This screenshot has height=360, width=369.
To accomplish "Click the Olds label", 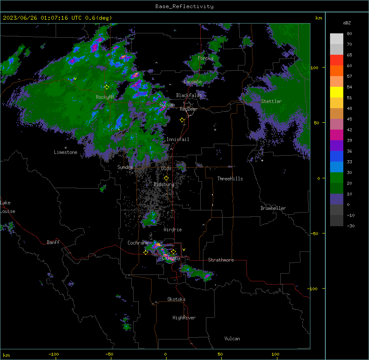I will tap(166, 168).
